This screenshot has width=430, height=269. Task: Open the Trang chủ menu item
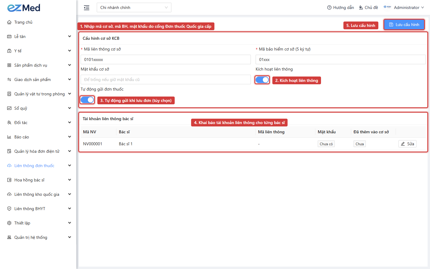[38, 22]
